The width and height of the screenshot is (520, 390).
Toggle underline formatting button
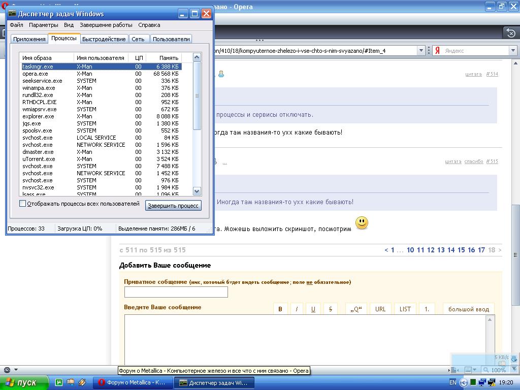point(313,309)
